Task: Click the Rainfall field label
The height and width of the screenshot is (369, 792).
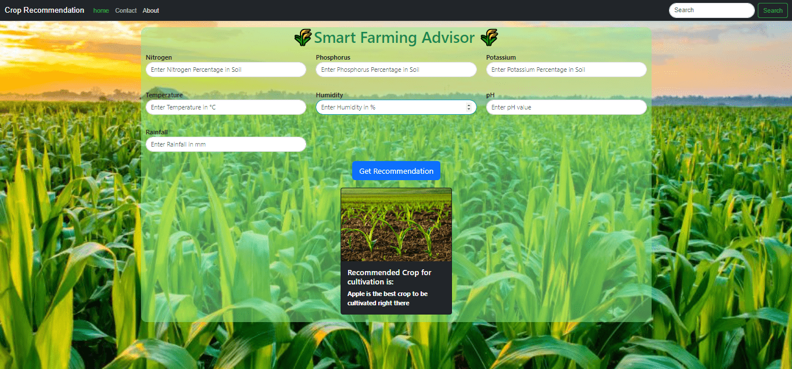Action: point(157,132)
